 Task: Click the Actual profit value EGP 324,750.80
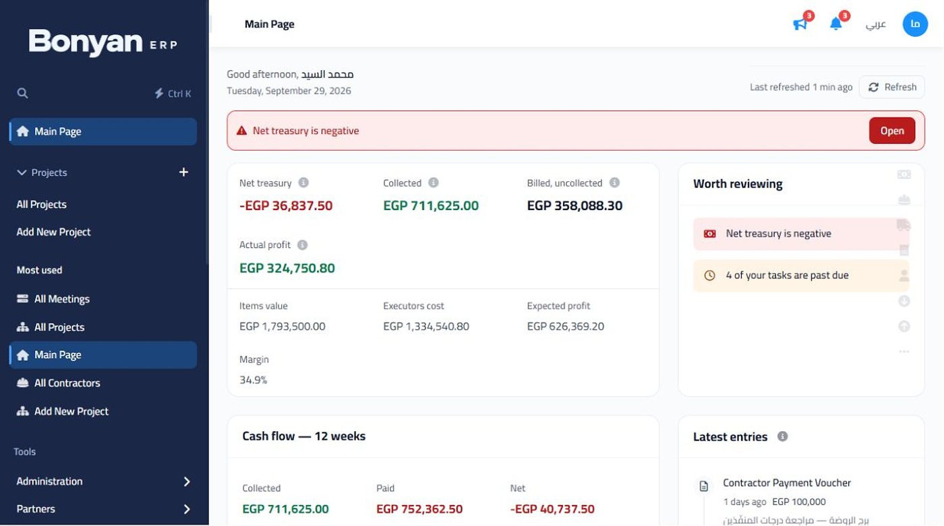pyautogui.click(x=287, y=268)
